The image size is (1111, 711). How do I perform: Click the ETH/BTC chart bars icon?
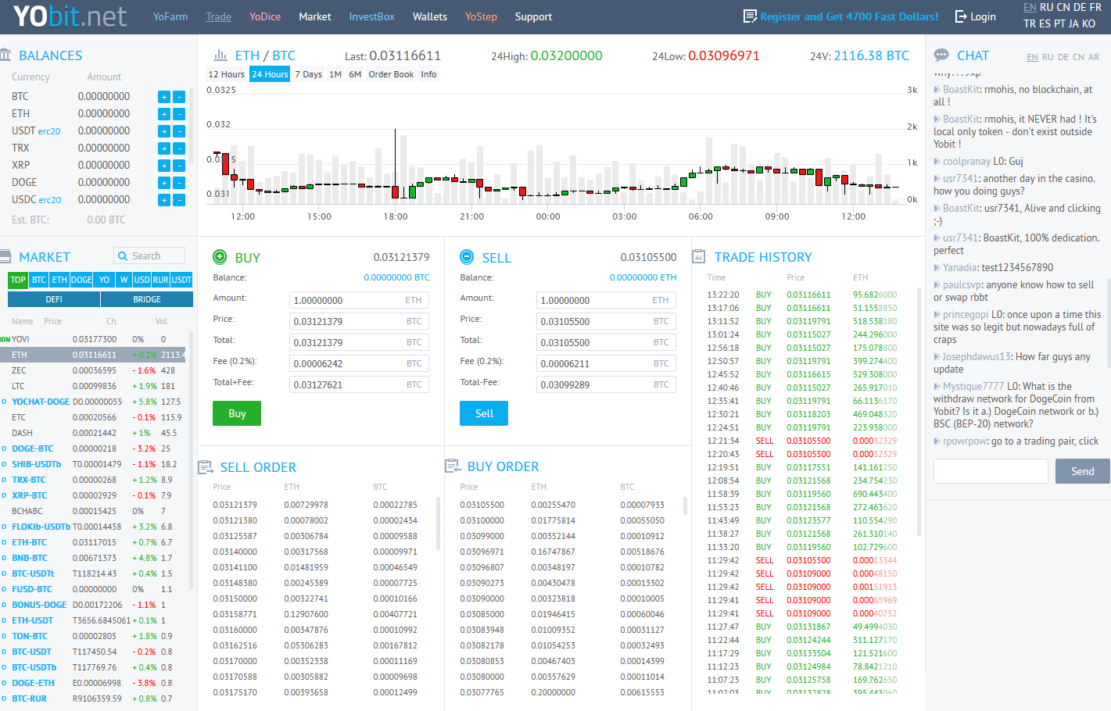pos(220,55)
